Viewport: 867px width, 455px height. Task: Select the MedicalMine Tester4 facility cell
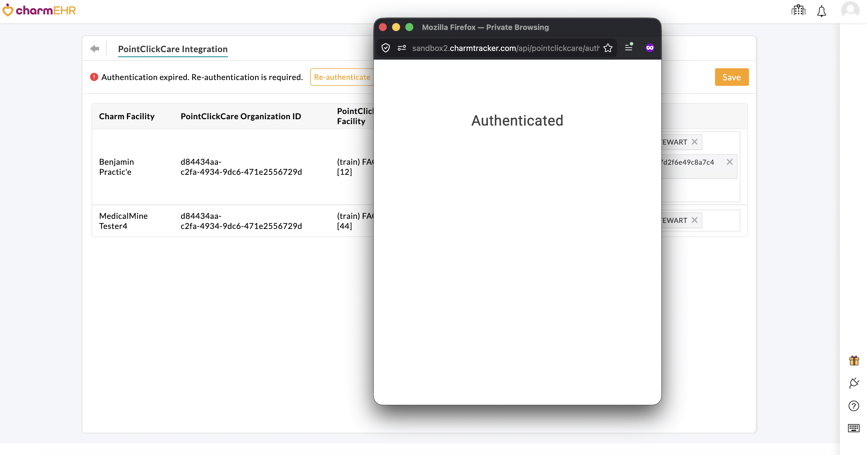pos(123,221)
